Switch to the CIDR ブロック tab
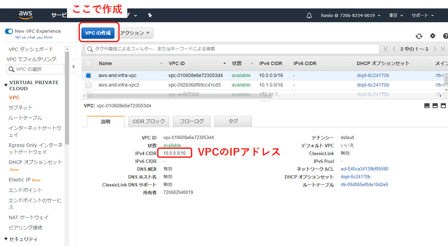Image resolution: width=448 pixels, height=246 pixels. 149,121
